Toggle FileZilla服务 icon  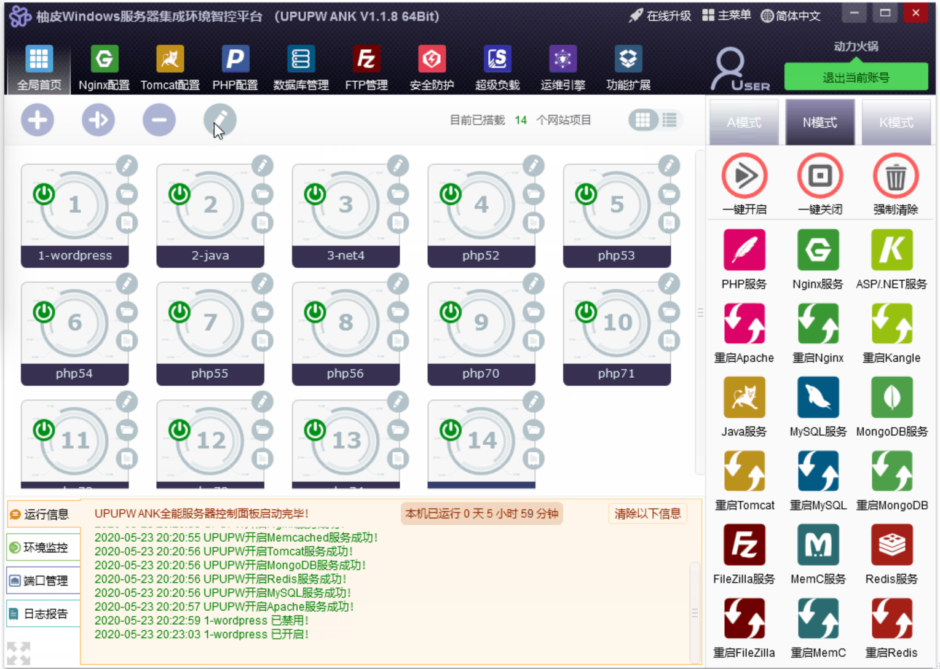coord(744,545)
